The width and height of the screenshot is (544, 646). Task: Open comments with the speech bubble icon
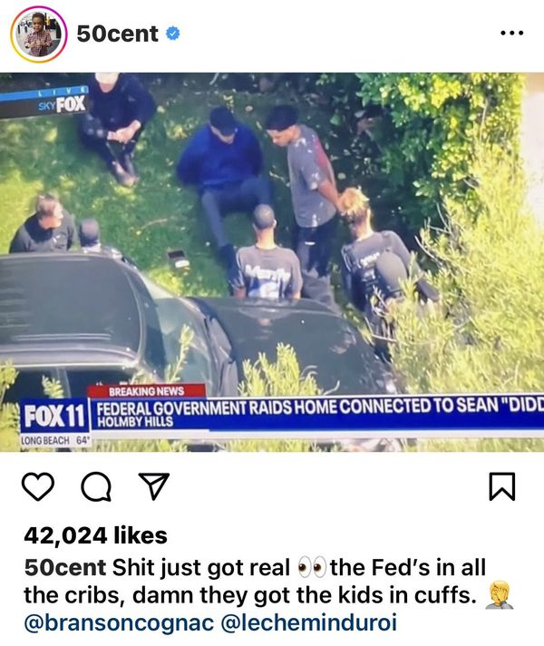96,486
